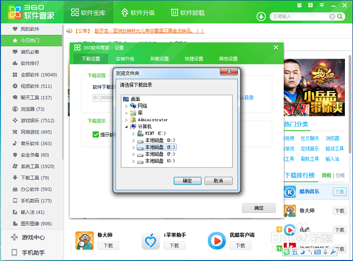Expand 本地磁盘 (F:) drive node
The image size is (353, 261).
coord(134,155)
